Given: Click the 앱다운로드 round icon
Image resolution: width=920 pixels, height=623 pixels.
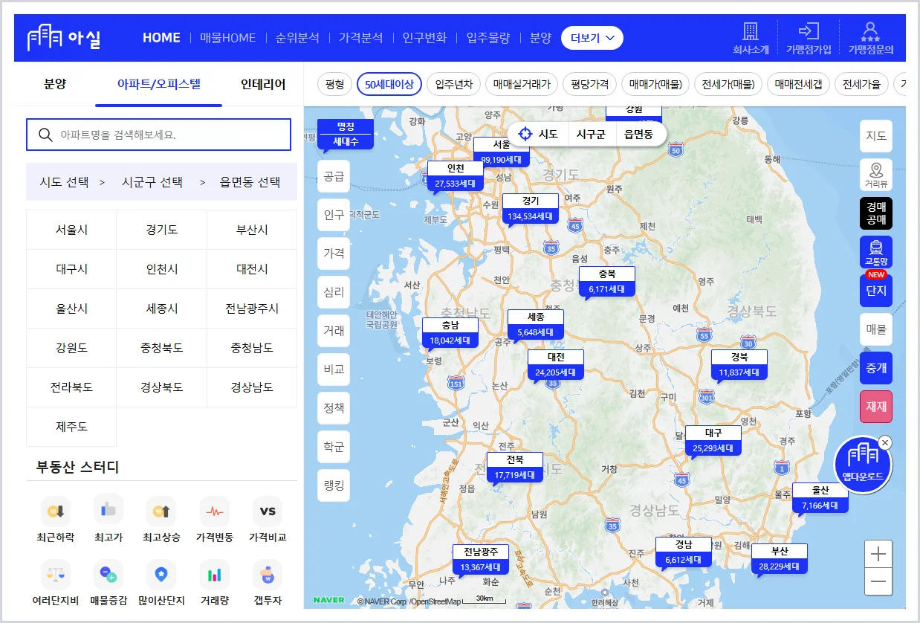Looking at the screenshot, I should [x=863, y=465].
